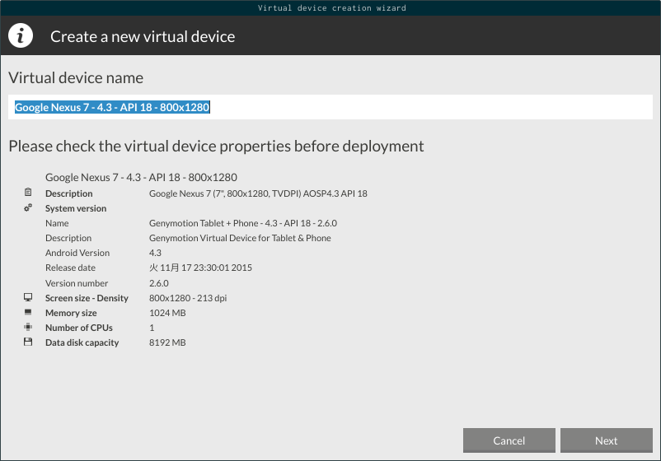Click the Cancel button

[x=509, y=440]
